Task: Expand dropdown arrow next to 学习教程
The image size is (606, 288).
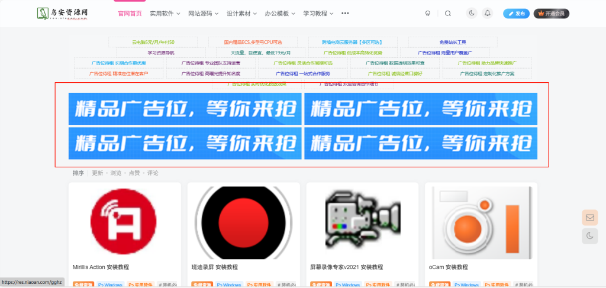Action: coord(331,14)
